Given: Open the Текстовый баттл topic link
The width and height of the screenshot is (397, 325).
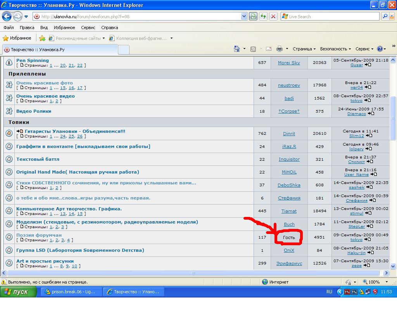Looking at the screenshot, I should pos(38,159).
